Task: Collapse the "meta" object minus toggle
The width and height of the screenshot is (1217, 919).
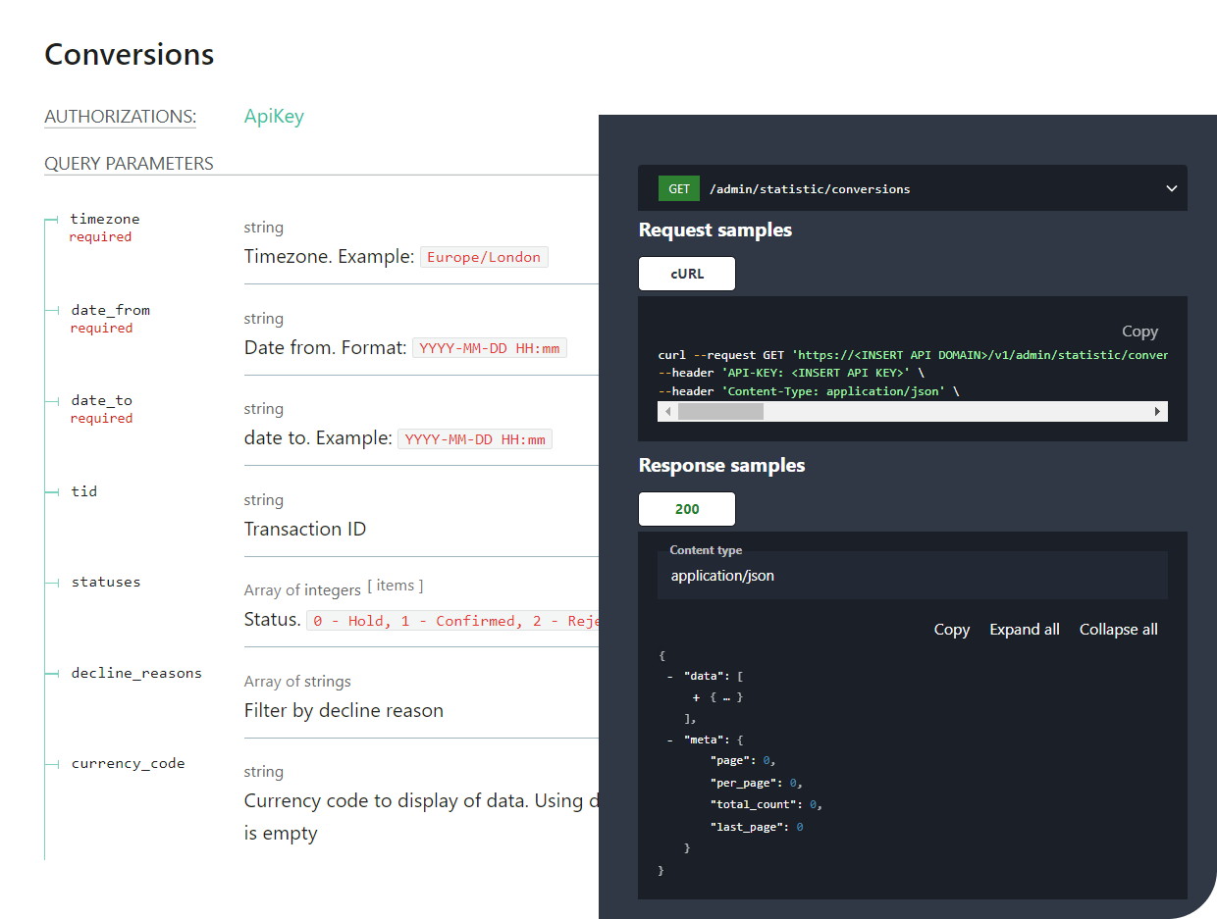Action: [x=669, y=740]
